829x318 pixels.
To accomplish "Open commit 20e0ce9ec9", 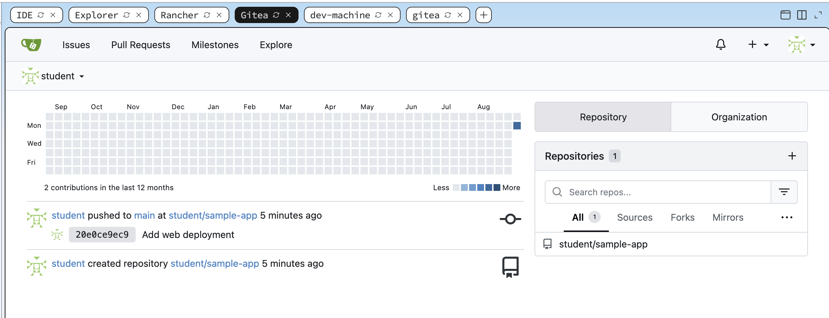I will (102, 235).
